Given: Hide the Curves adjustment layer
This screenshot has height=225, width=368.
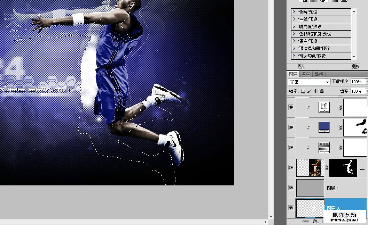Looking at the screenshot, I should click(291, 107).
